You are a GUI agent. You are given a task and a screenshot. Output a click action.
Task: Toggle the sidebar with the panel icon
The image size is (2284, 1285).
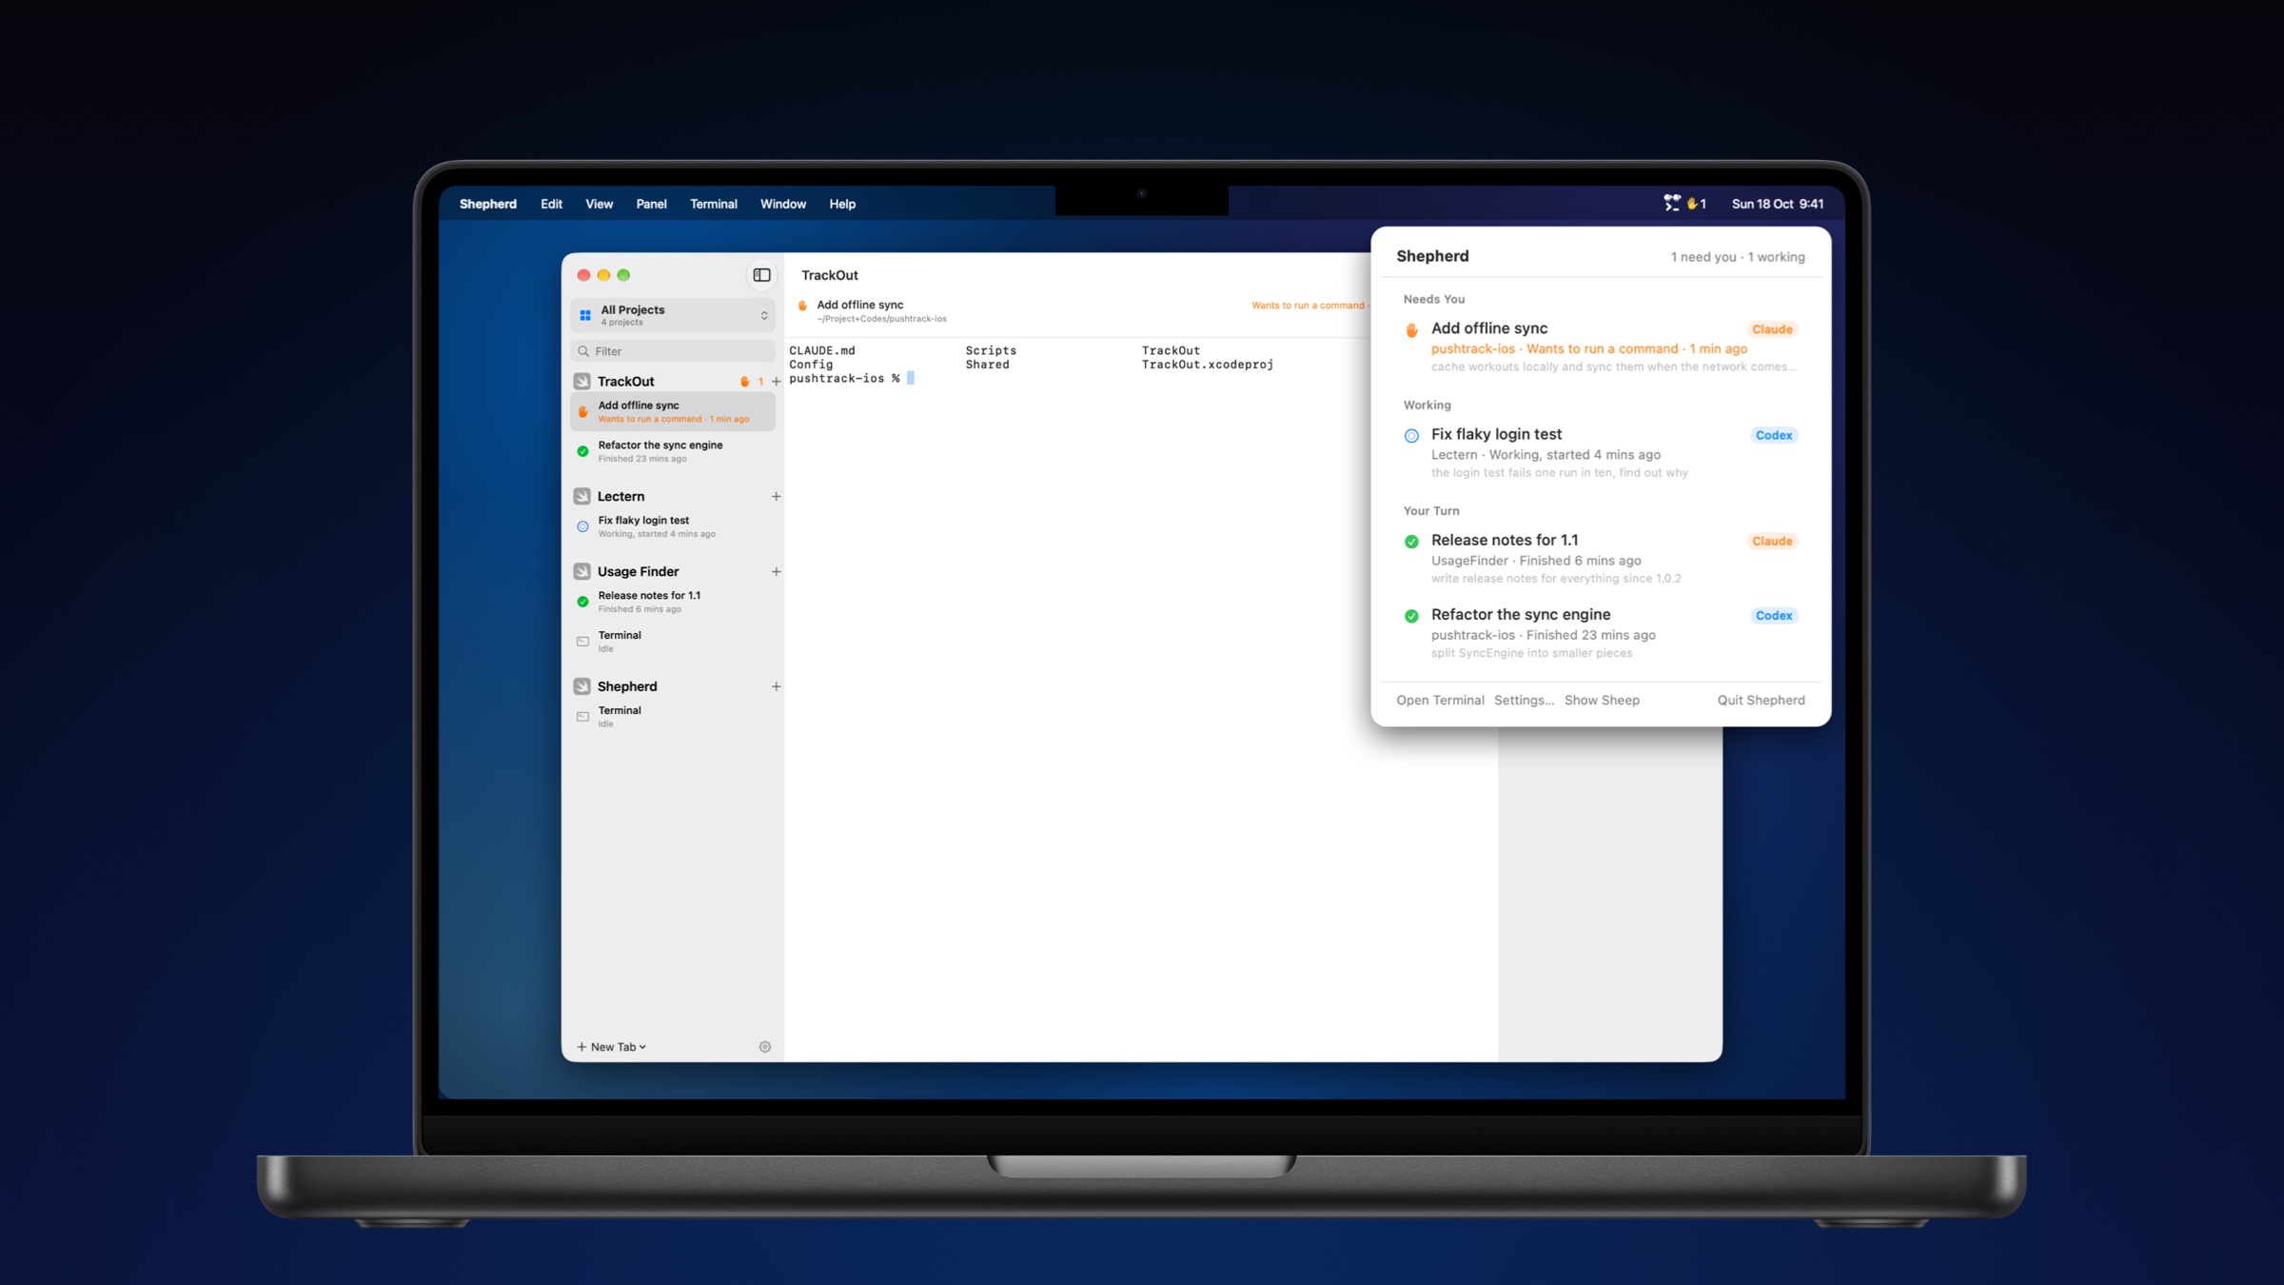761,275
